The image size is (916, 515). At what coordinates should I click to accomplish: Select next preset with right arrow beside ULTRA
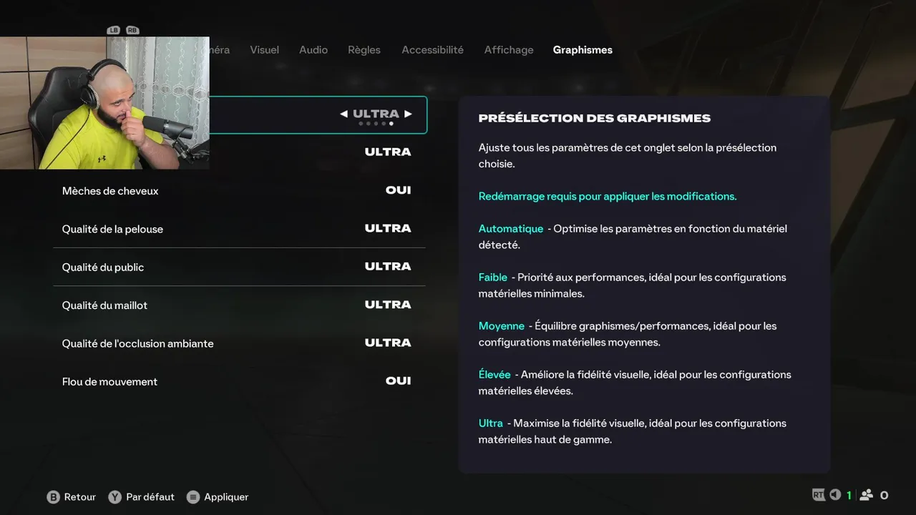408,114
